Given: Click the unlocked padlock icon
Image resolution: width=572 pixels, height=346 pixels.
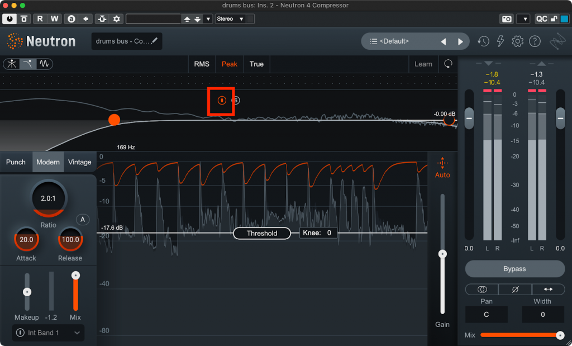Looking at the screenshot, I should pyautogui.click(x=554, y=19).
